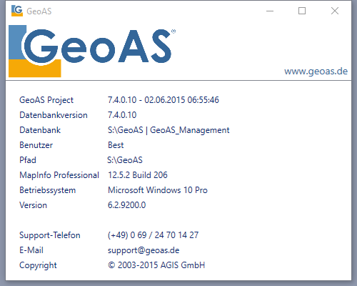Minimize the GeoAS window
The image size is (357, 286).
[x=270, y=11]
